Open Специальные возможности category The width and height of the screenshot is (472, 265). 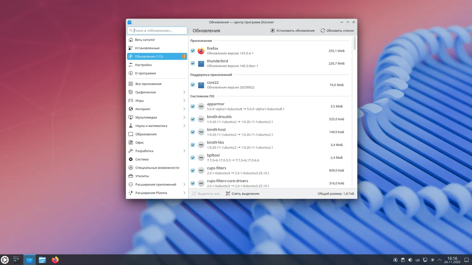point(157,168)
